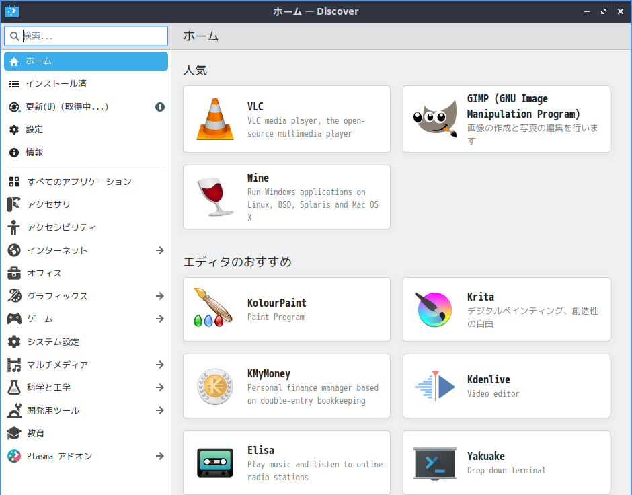Click the home icon beside ホーム
The height and width of the screenshot is (495, 632).
[x=14, y=61]
